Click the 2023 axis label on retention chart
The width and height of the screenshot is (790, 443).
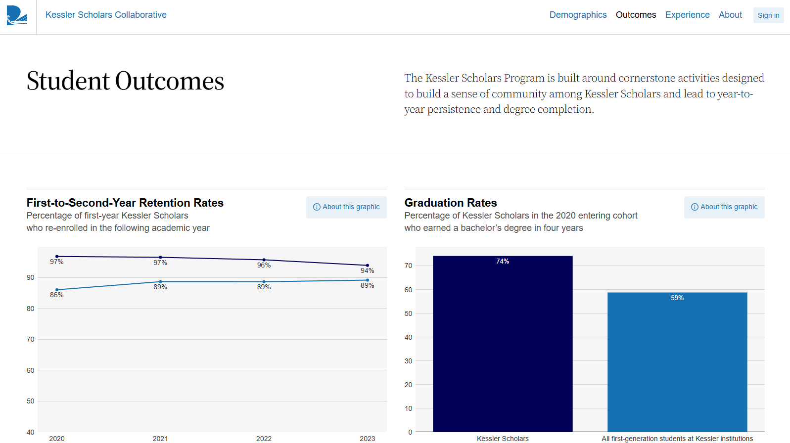point(367,438)
